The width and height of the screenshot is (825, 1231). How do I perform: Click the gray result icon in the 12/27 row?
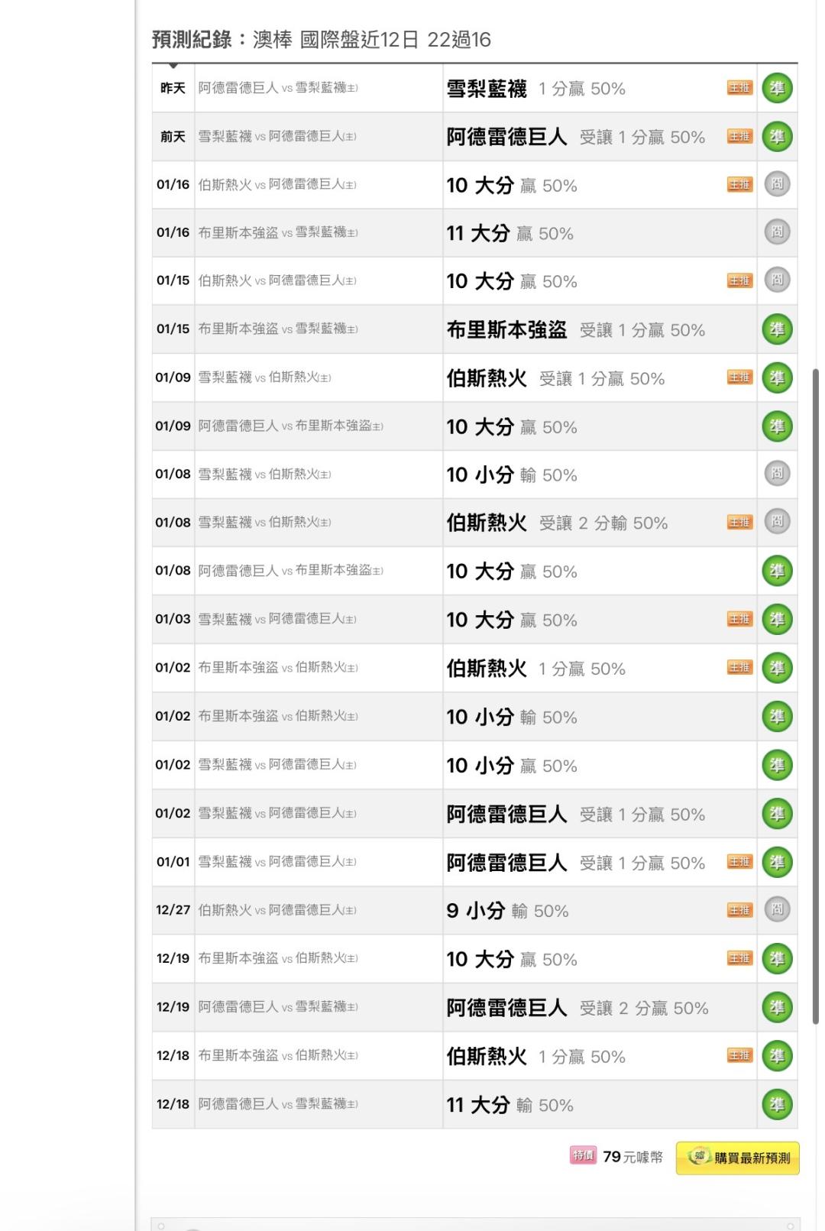(777, 909)
